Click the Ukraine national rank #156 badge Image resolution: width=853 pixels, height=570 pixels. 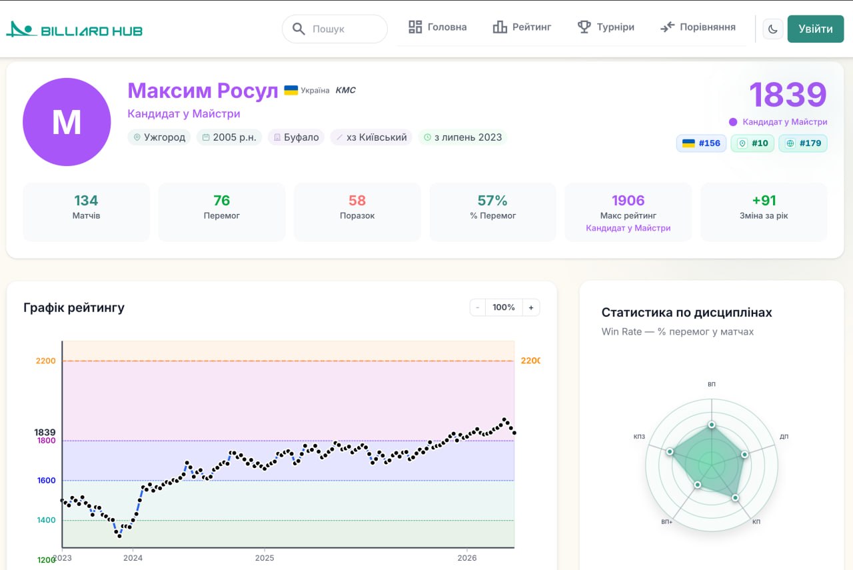701,143
